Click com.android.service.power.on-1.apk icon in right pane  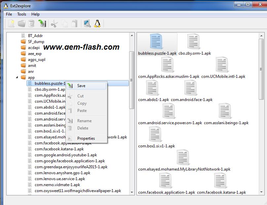coord(169,111)
